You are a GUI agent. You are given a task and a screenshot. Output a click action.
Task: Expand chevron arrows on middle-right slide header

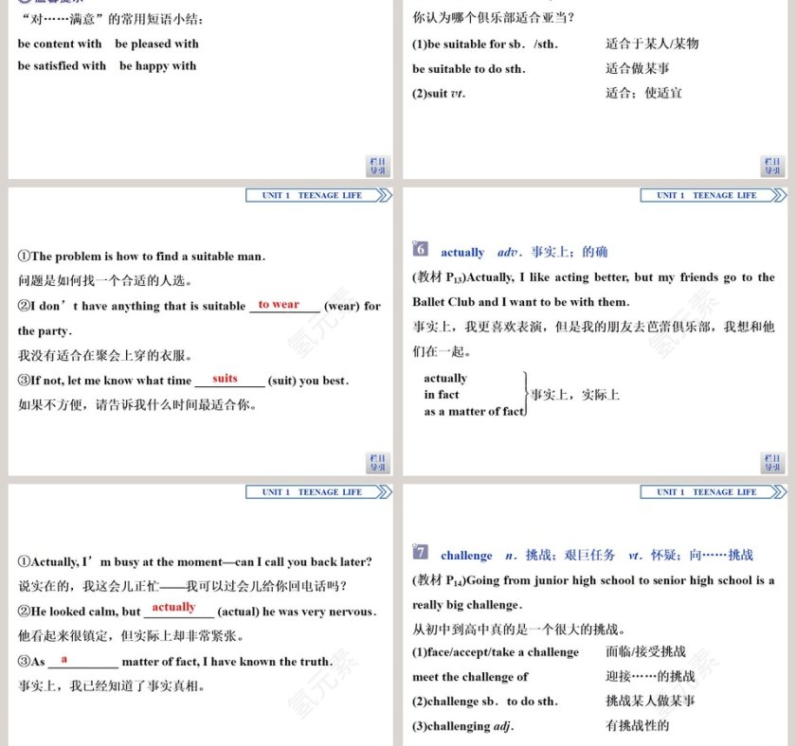(777, 195)
